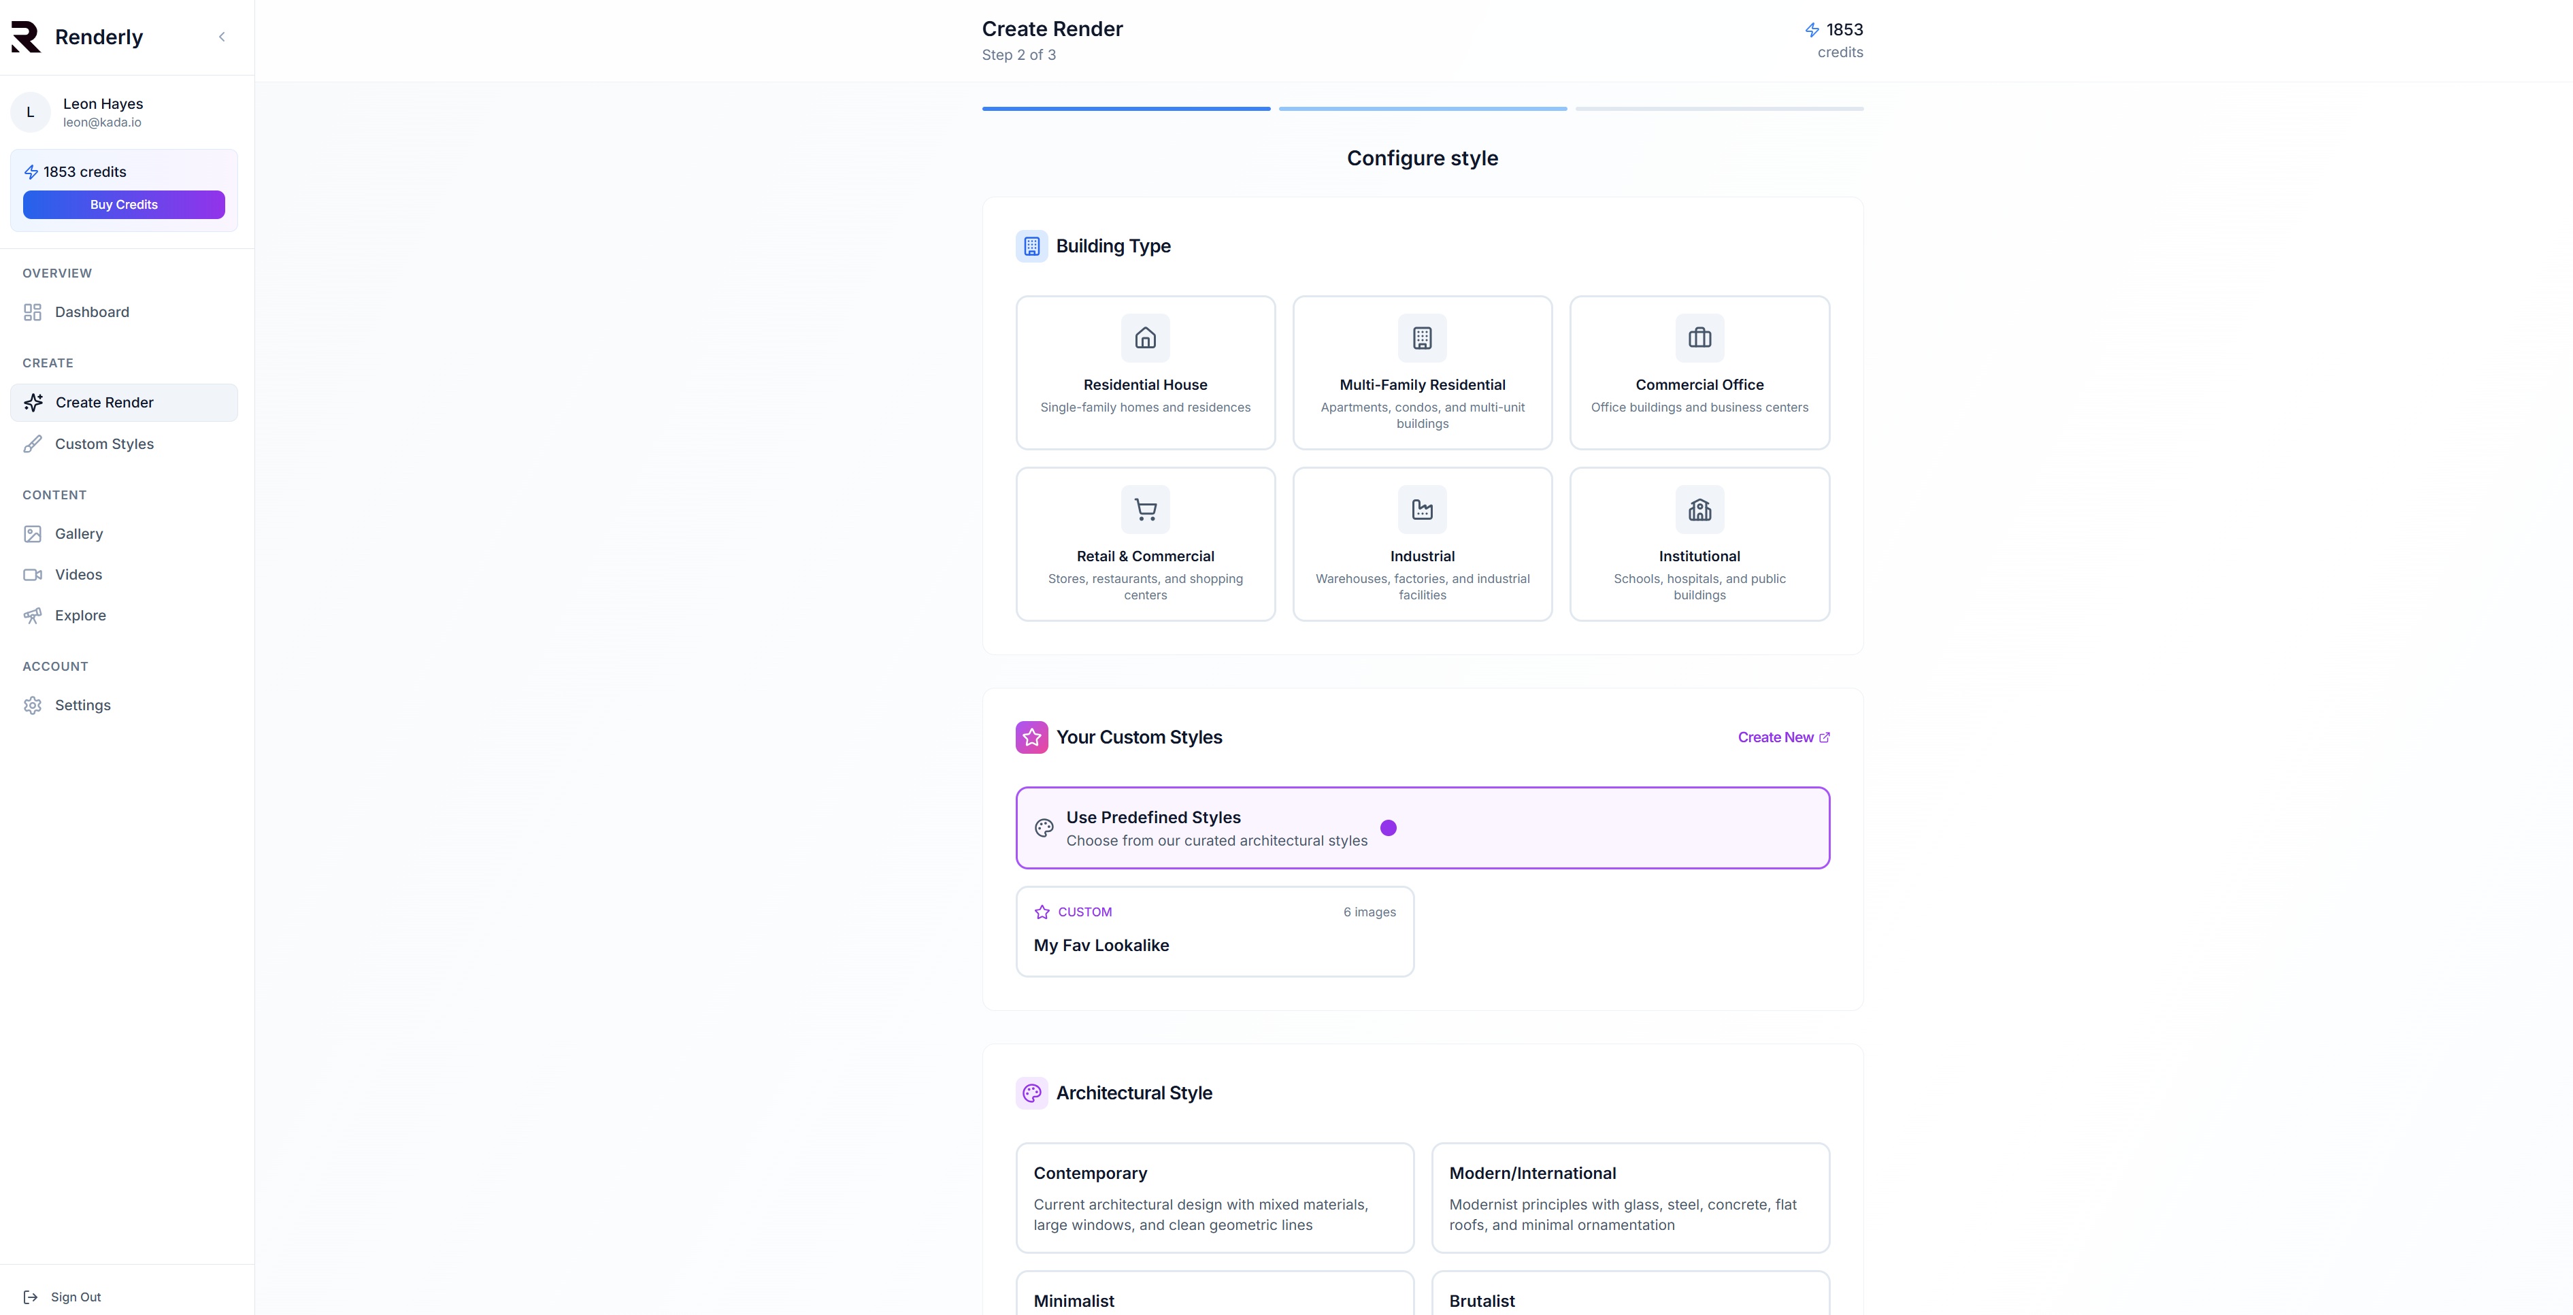Open the Explore page
The width and height of the screenshot is (2573, 1315).
coord(124,616)
